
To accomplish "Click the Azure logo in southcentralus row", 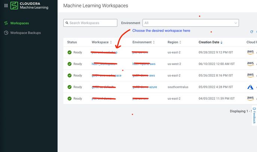I will (250, 87).
